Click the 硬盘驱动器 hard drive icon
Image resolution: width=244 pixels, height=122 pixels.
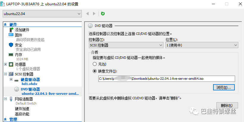pyautogui.click(x=16, y=80)
